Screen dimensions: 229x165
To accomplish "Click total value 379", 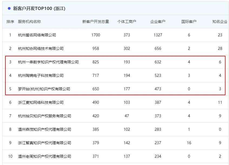I will [96, 143].
